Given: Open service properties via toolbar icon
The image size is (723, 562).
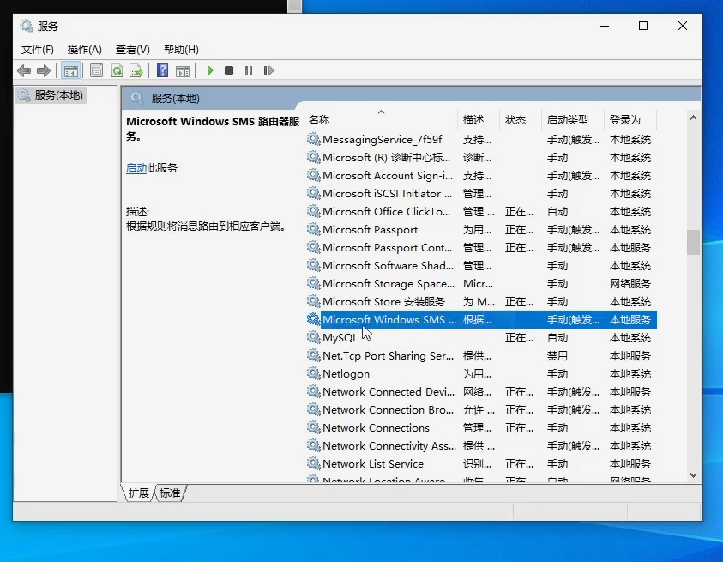Looking at the screenshot, I should tap(96, 70).
